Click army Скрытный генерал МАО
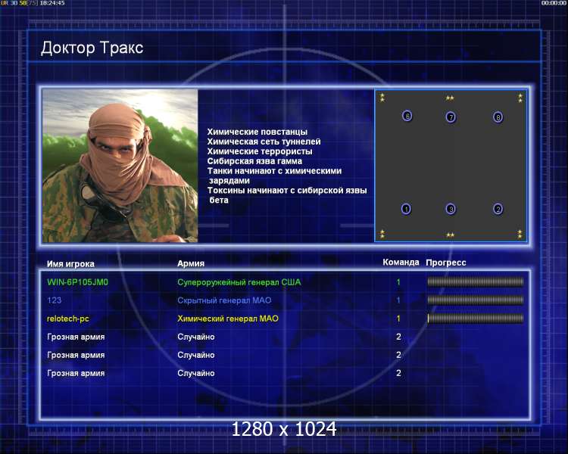This screenshot has width=568, height=454. pyautogui.click(x=224, y=300)
